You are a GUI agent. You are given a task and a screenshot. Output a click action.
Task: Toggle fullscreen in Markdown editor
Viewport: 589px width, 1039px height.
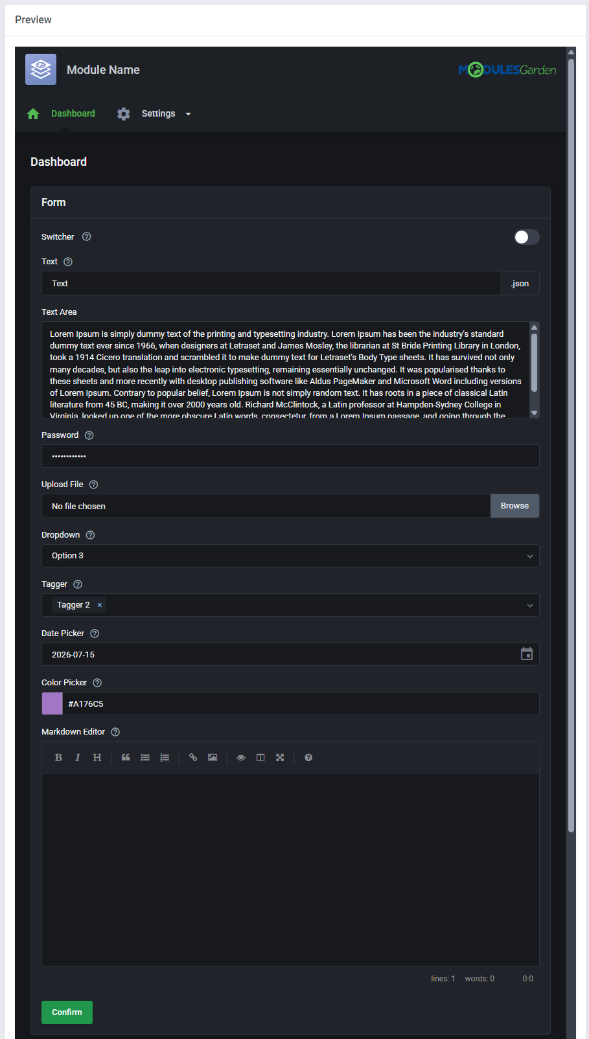tap(280, 757)
